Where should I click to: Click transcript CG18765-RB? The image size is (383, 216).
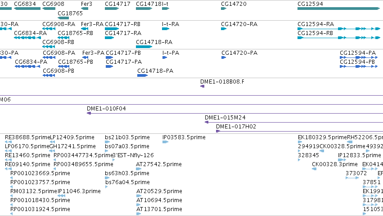click(x=76, y=33)
